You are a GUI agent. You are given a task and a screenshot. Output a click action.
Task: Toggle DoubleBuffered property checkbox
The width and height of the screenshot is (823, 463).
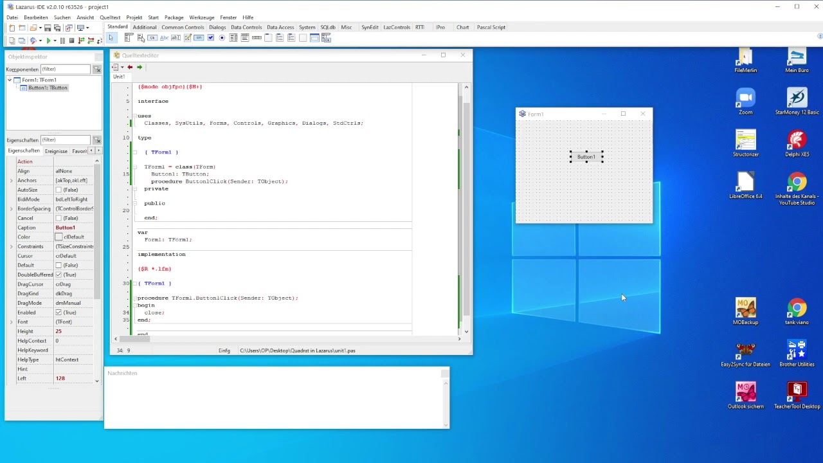click(x=59, y=275)
